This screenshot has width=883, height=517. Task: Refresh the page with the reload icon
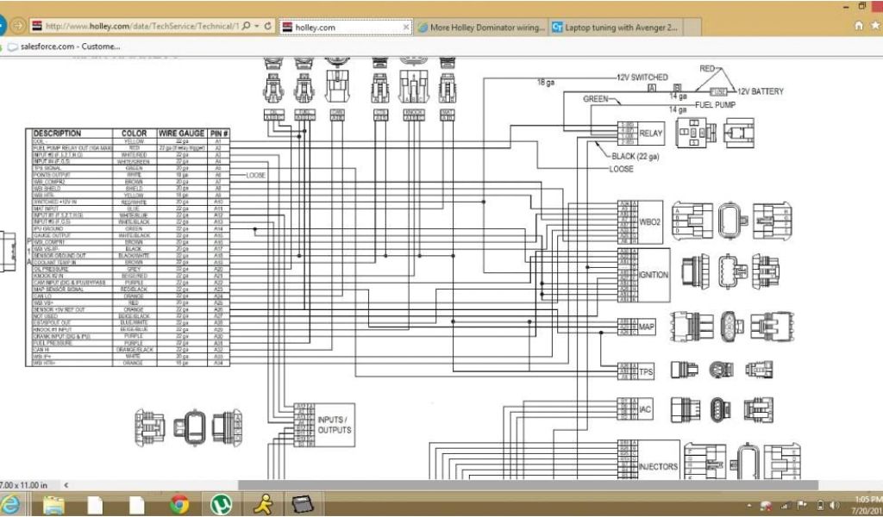268,27
